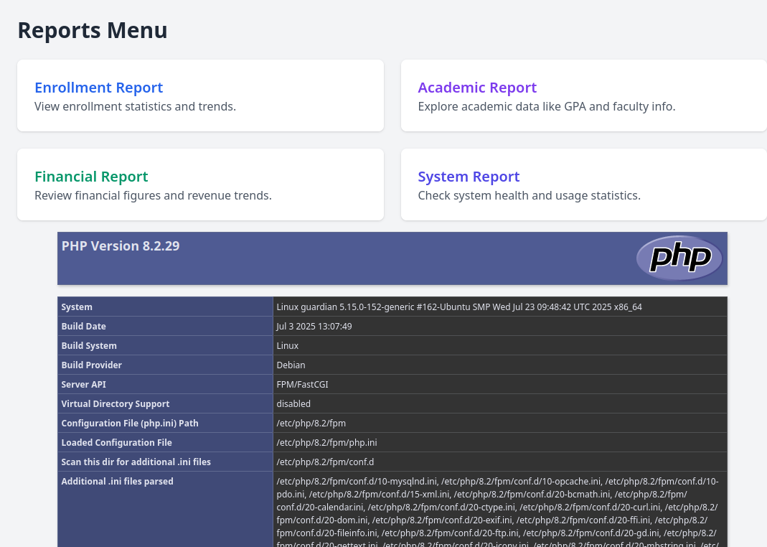Viewport: 767px width, 547px height.
Task: Click 'Review financial figures and revenue trends' text
Action: [153, 195]
